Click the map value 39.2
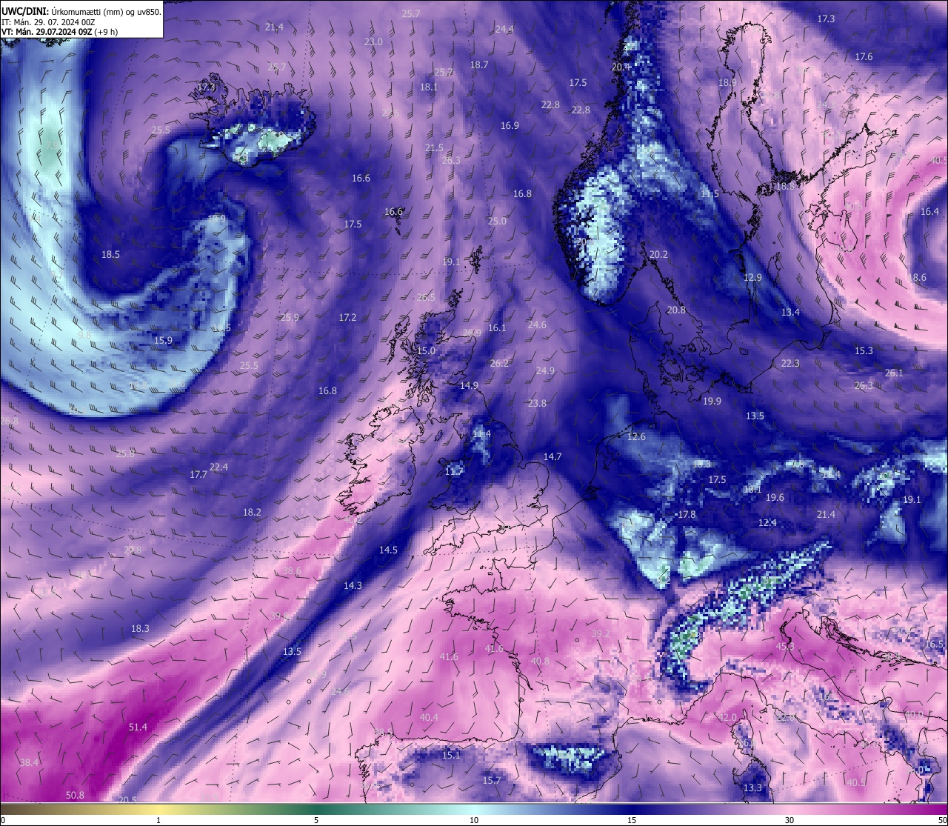The image size is (948, 826). coord(601,633)
